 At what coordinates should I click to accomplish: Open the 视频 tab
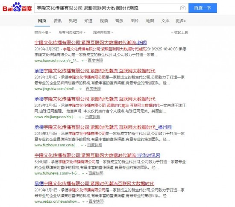click(x=104, y=21)
